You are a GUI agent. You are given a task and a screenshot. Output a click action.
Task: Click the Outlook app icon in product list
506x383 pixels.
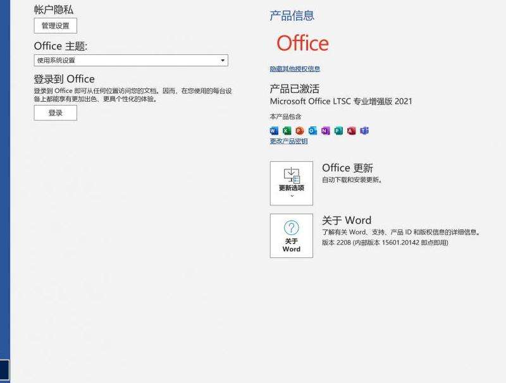coord(312,131)
